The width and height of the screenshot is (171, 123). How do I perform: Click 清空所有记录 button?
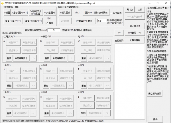pyautogui.click(x=155, y=94)
